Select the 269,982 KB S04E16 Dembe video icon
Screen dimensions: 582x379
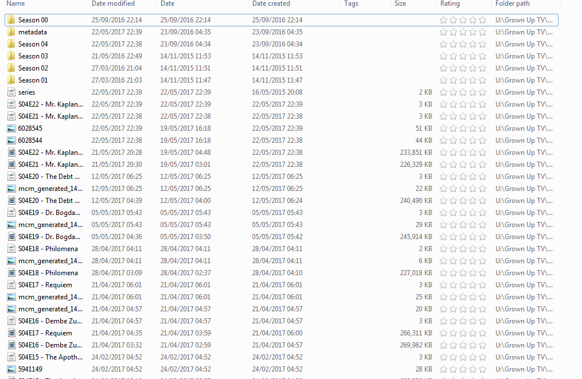click(x=11, y=345)
